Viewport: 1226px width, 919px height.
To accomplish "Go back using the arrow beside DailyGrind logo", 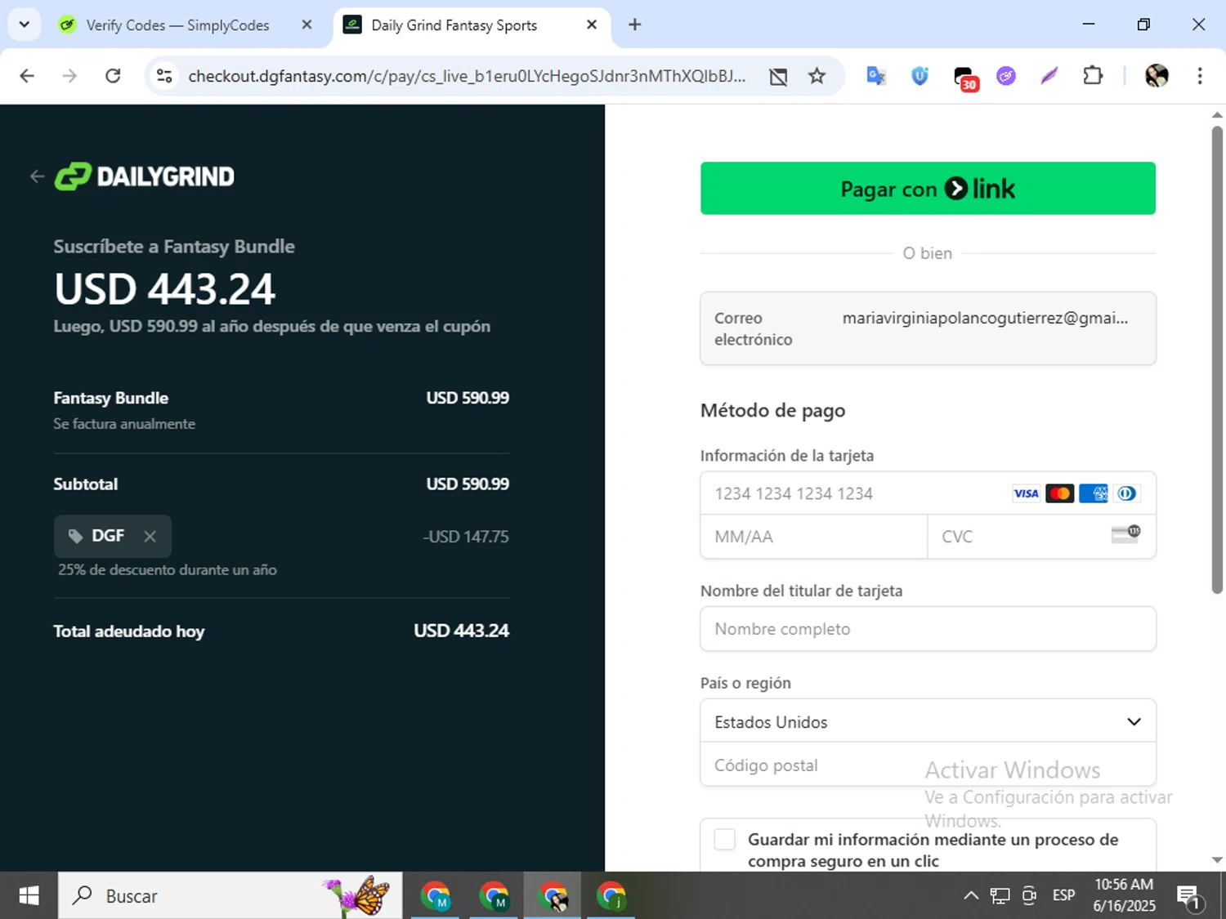I will (37, 176).
